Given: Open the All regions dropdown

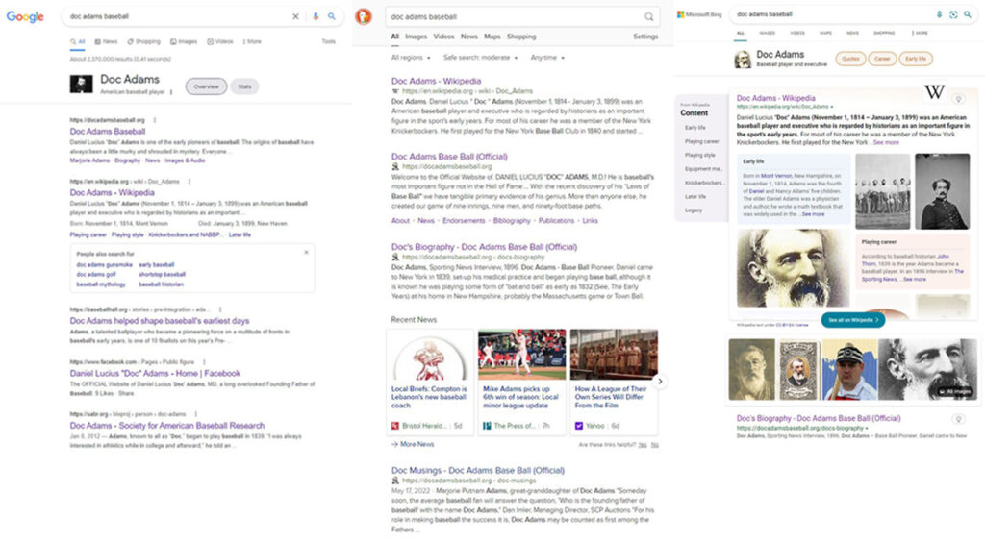Looking at the screenshot, I should pyautogui.click(x=413, y=58).
